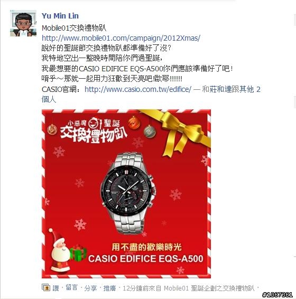Click the photo icon beside 讚
Viewport: 296px width, 299px height.
46,287
